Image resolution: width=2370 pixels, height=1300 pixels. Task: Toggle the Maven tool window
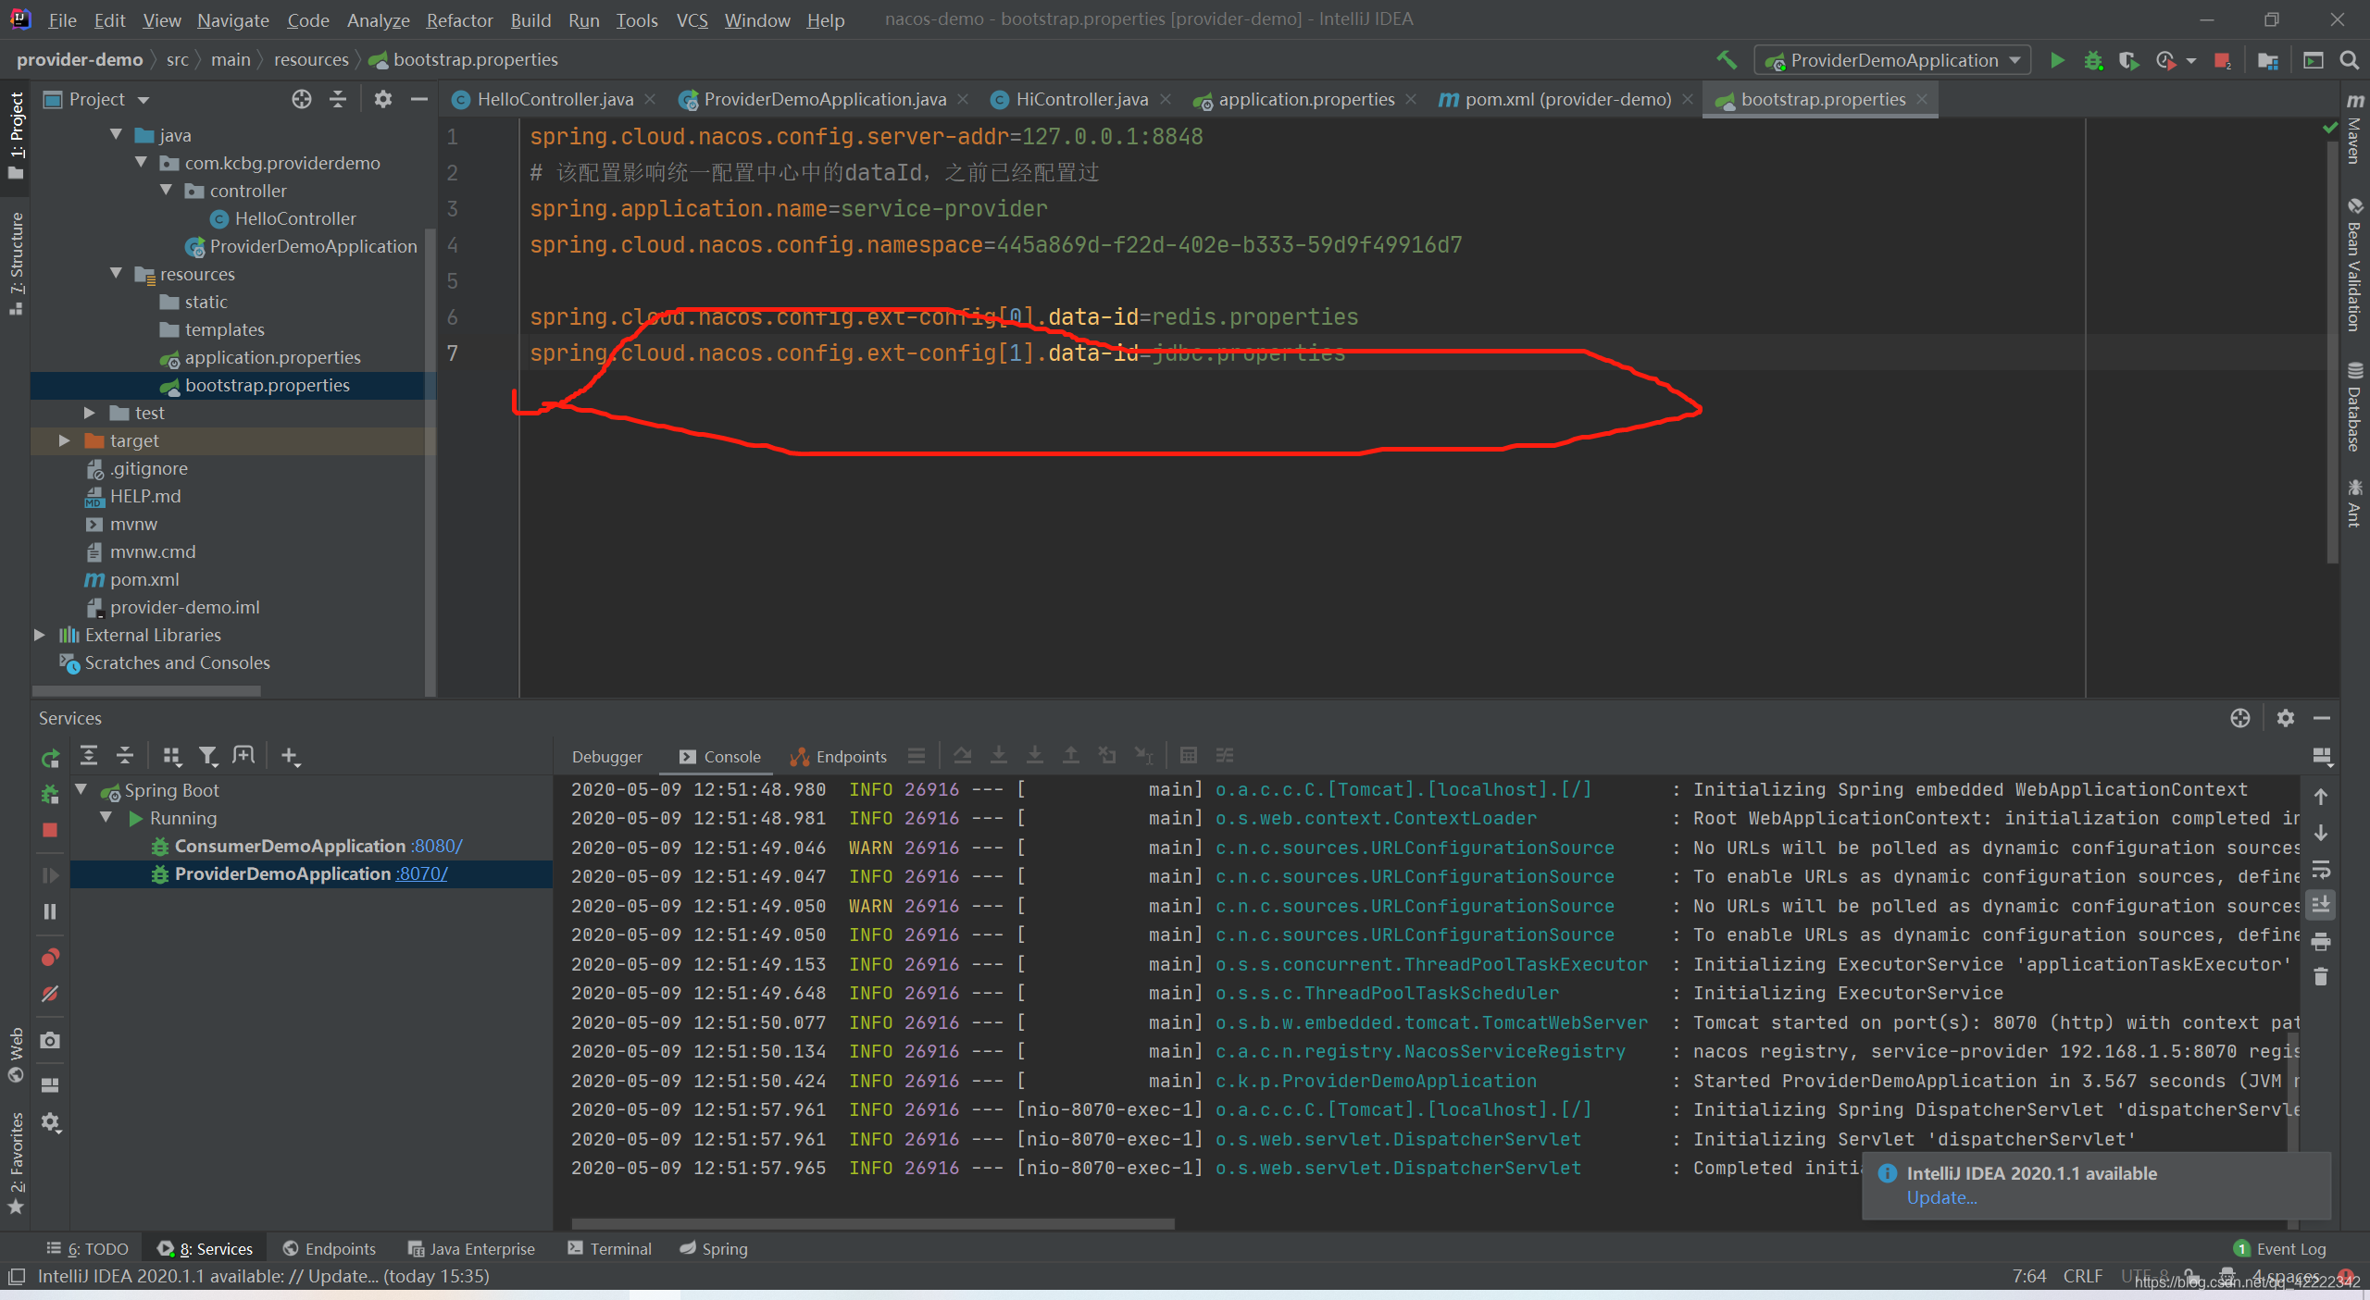pos(2354,130)
